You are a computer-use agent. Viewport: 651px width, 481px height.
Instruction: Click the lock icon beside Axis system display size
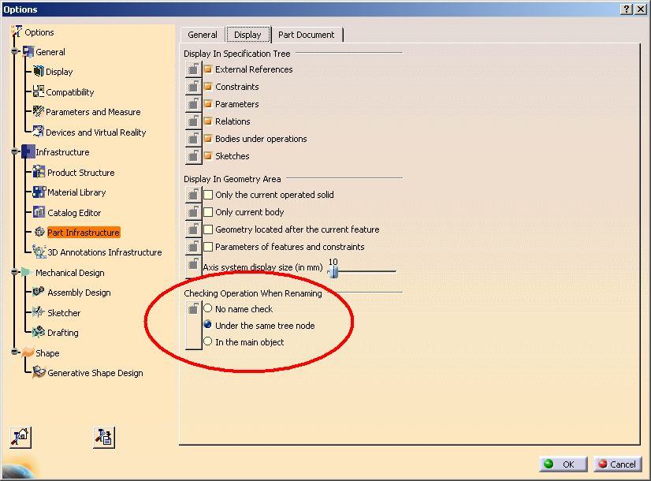click(193, 267)
